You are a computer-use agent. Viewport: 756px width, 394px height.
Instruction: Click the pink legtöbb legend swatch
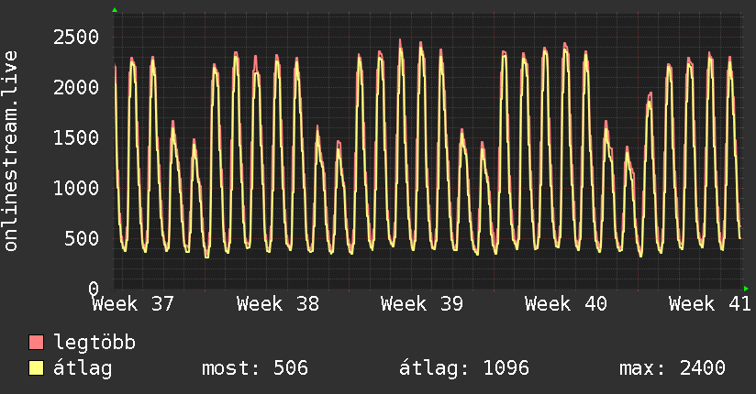36,343
